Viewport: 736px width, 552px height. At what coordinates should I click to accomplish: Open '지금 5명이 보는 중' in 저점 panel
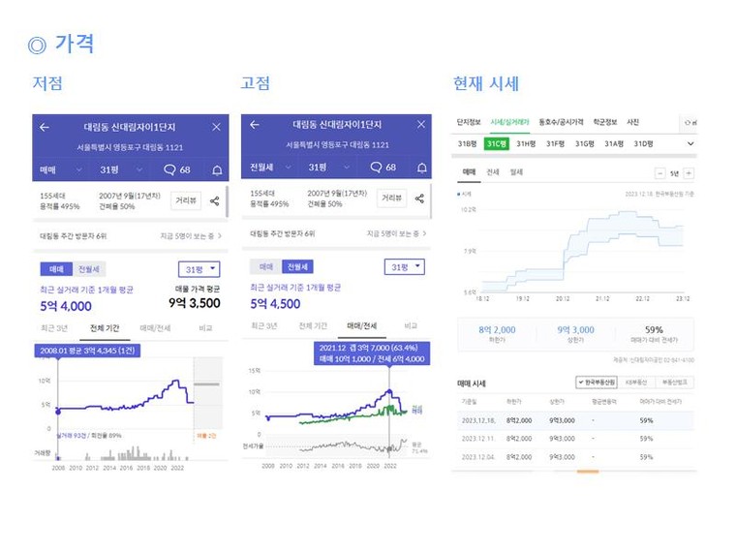click(191, 235)
